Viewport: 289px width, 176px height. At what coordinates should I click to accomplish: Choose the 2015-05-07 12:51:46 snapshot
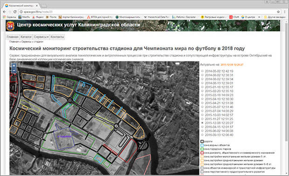point(202,107)
